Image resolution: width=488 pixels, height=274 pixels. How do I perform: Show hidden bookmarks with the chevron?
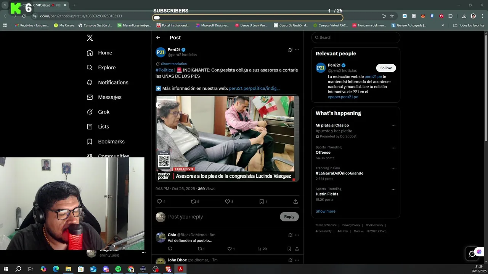click(443, 25)
